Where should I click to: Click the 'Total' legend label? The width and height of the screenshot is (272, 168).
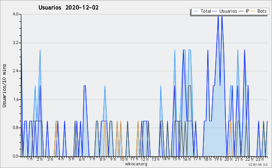pos(205,11)
